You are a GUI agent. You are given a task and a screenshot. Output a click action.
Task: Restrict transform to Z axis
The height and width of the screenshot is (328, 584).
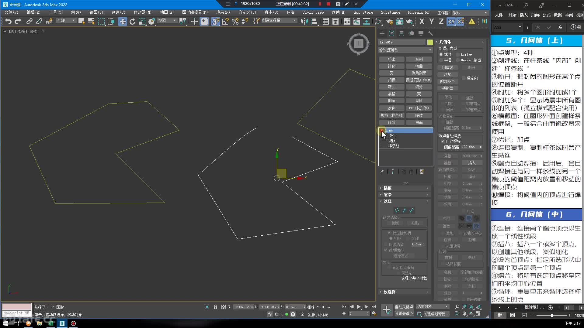pyautogui.click(x=441, y=21)
